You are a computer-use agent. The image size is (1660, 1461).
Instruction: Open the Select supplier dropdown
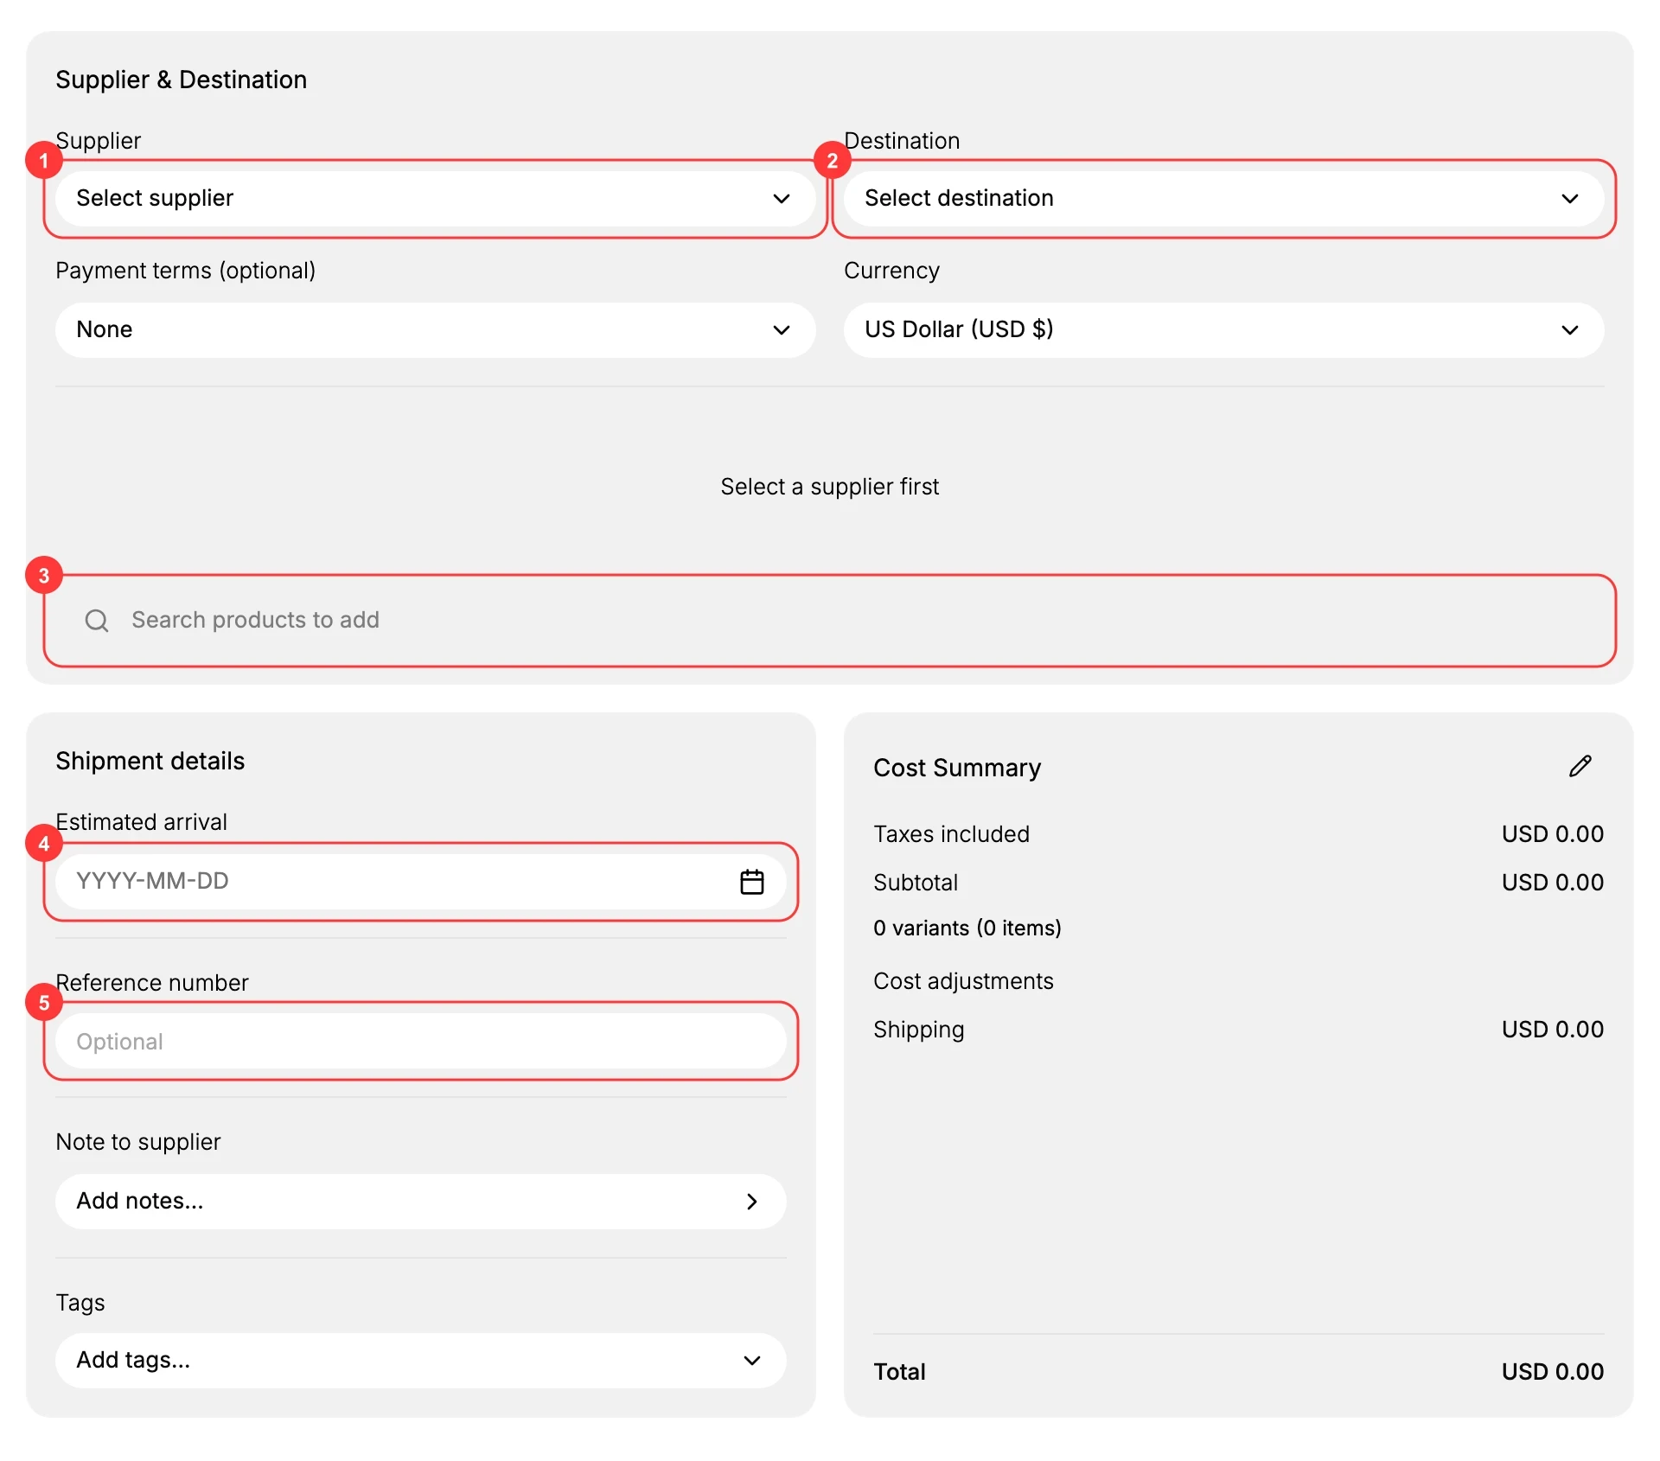435,198
